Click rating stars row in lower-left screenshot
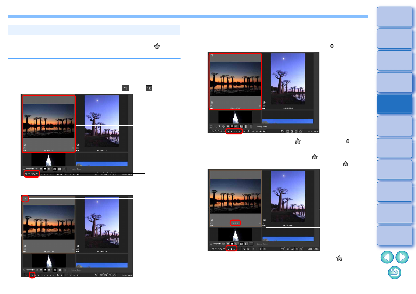The height and width of the screenshot is (294, 416). [47, 275]
